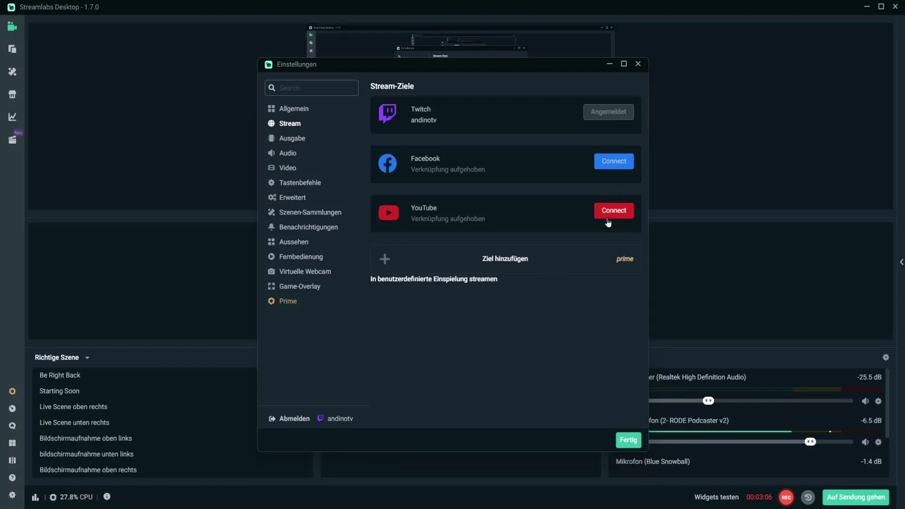
Task: Adjust the RODE Podcaster volume slider
Action: click(810, 442)
